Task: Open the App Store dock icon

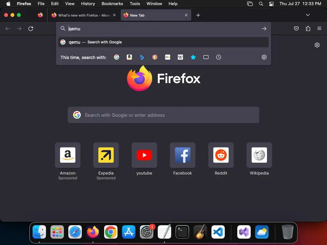Action: pos(129,232)
